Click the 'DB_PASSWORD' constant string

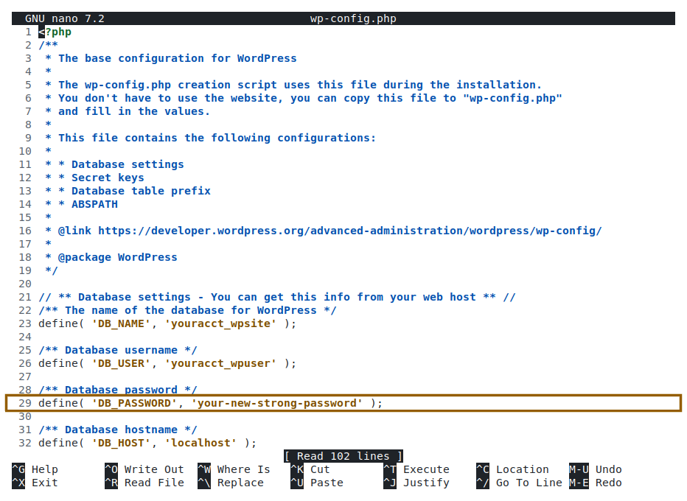[x=134, y=403]
